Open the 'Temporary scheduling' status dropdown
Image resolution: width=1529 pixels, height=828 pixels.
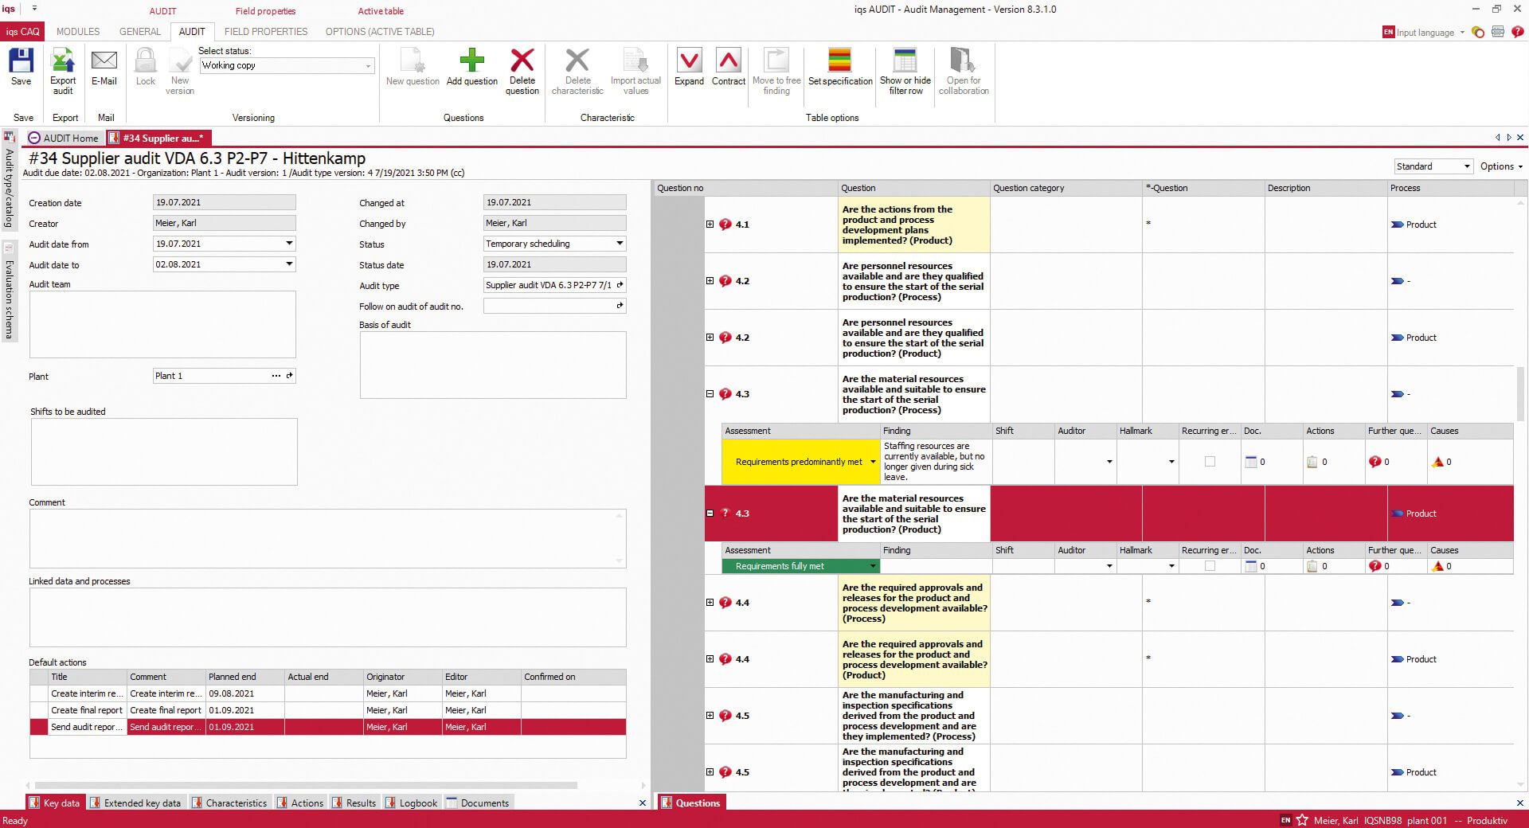(620, 244)
